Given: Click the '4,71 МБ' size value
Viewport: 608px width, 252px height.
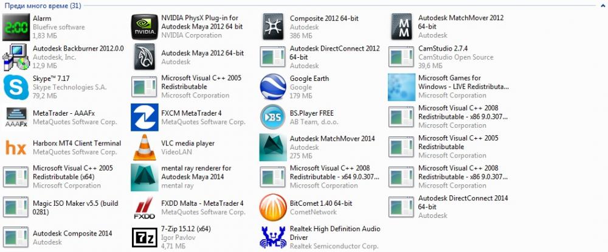Looking at the screenshot, I should (x=173, y=246).
